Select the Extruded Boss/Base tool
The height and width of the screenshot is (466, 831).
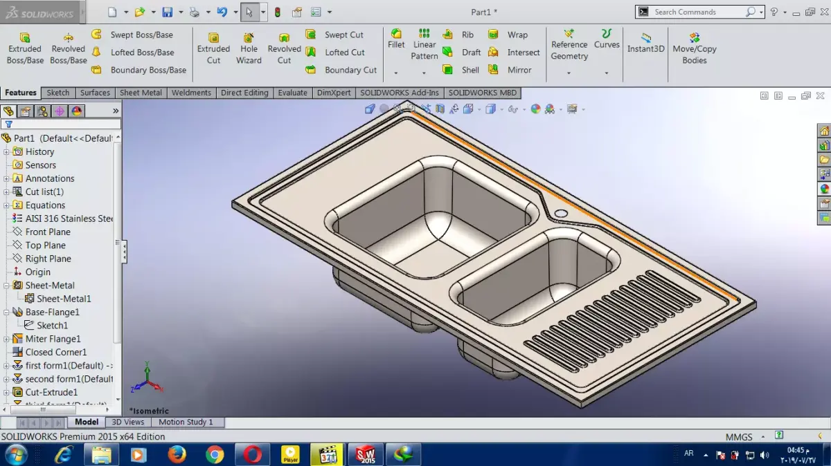coord(25,48)
